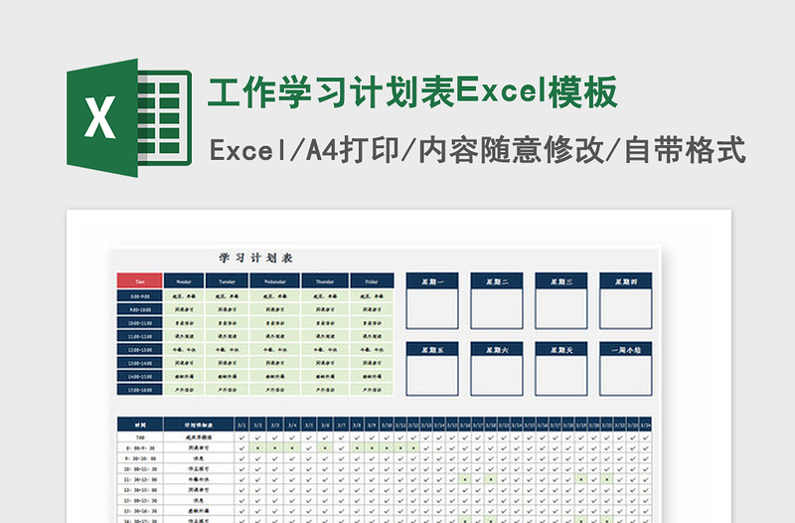Toggle the 3/1 checkmark in the 8:00-9:30 row

click(x=241, y=447)
